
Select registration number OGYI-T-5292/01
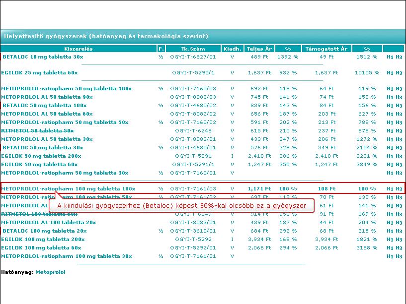193,248
